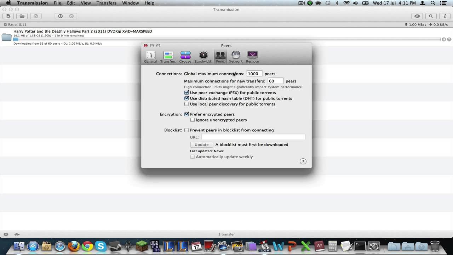The height and width of the screenshot is (255, 453).
Task: Open the Network preferences pane
Action: point(236,57)
